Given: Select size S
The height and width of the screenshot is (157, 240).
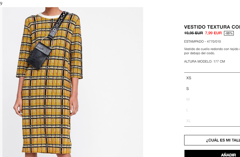Looking at the screenshot, I should coord(212,89).
